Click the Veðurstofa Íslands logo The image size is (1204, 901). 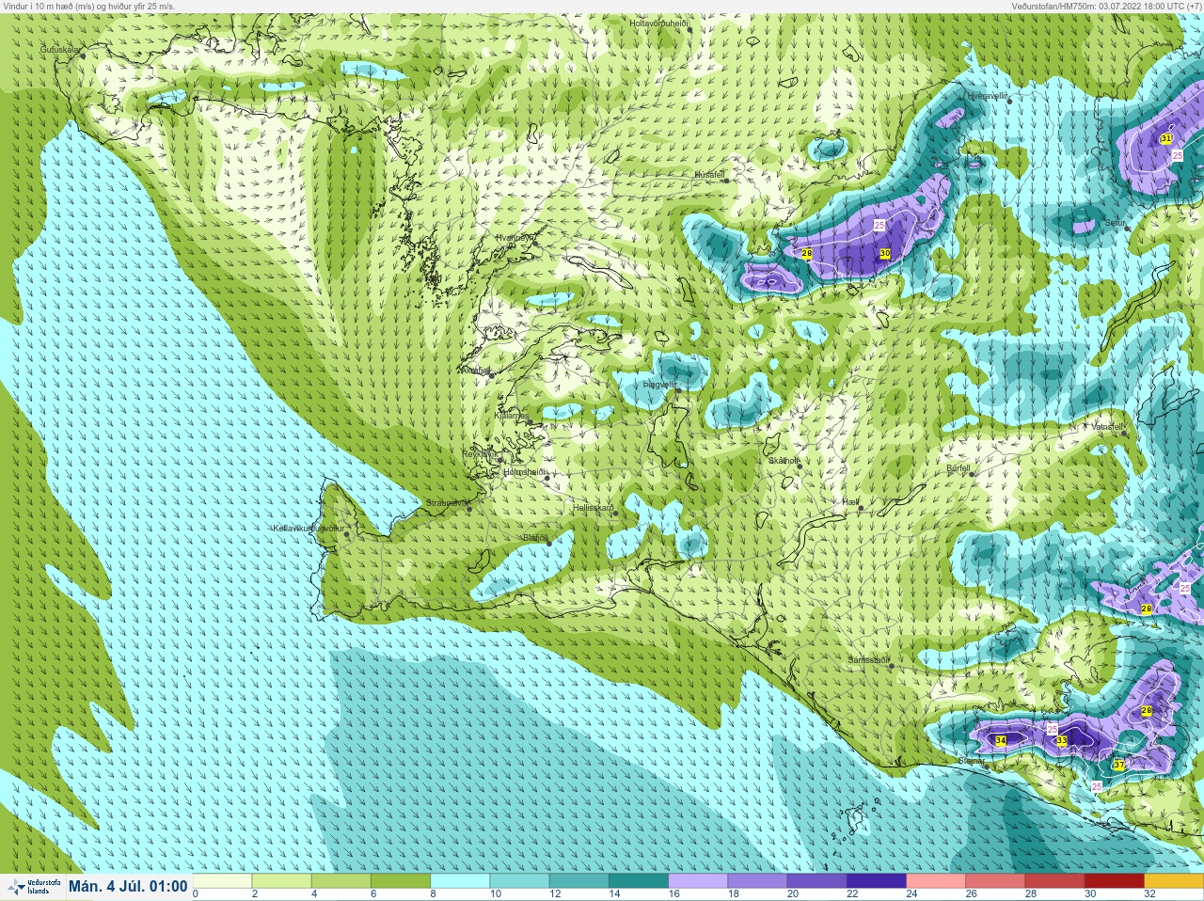coord(33,887)
